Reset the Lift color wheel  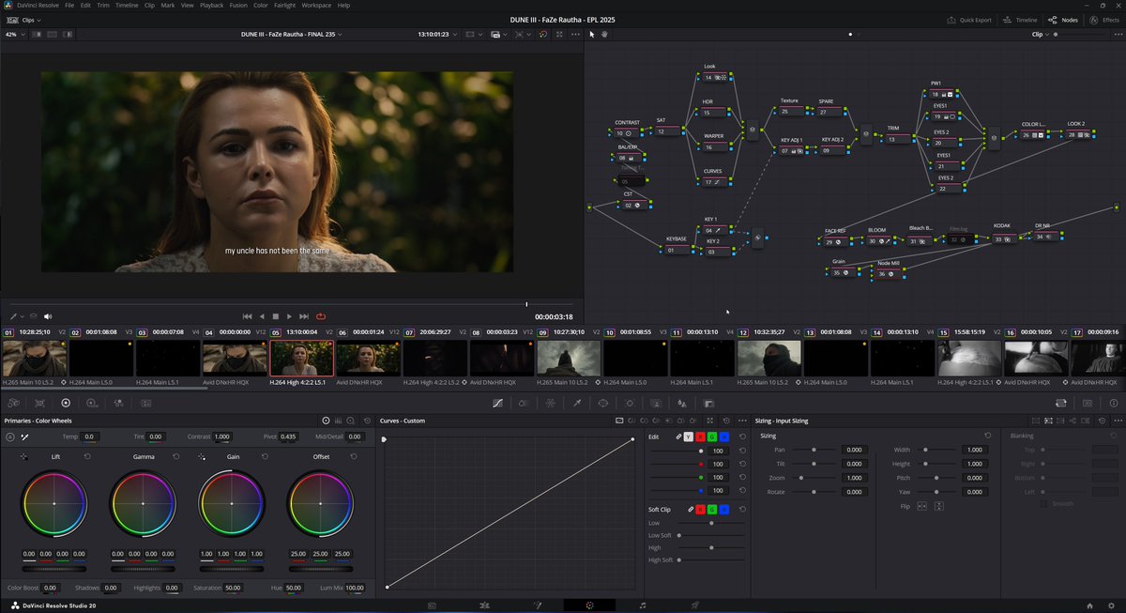coord(87,456)
